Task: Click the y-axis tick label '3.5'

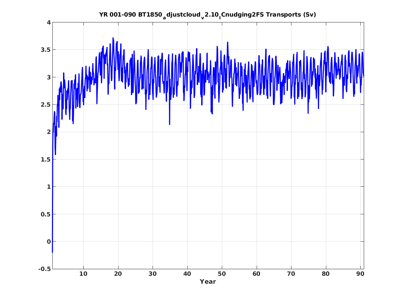Action: [45, 50]
